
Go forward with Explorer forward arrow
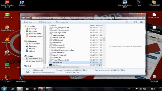pos(28,18)
